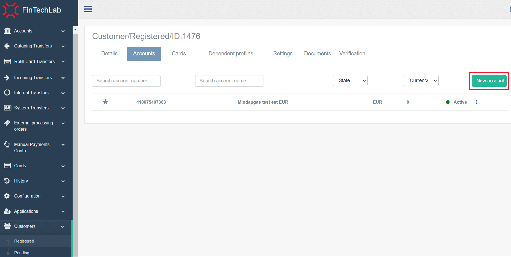Image resolution: width=511 pixels, height=257 pixels.
Task: Expand the Refill Card Transfers chevron
Action: tap(63, 62)
